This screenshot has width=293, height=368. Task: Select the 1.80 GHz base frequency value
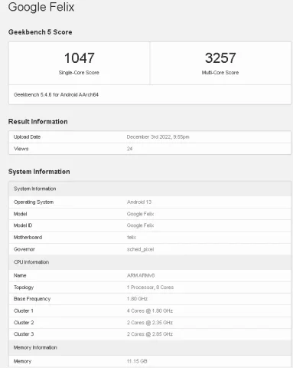click(x=137, y=299)
